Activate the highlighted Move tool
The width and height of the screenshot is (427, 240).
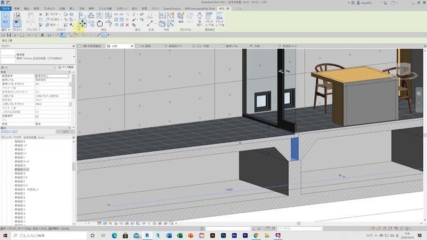coord(82,24)
